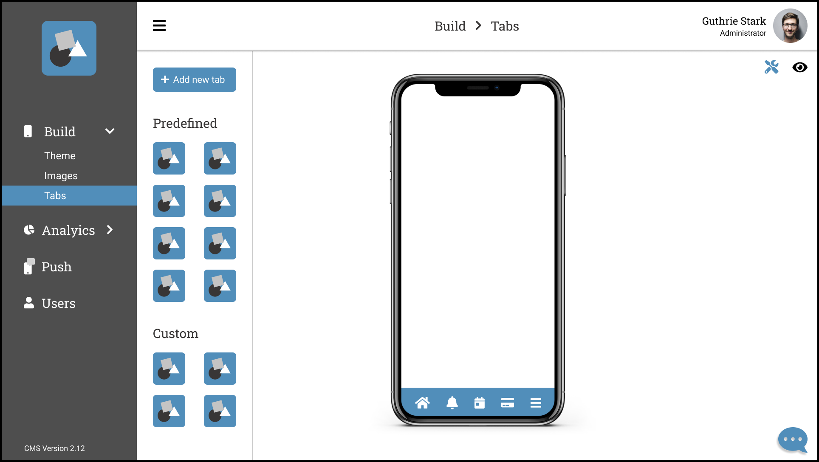The height and width of the screenshot is (462, 819).
Task: Click the card/list icon in tab bar
Action: click(506, 403)
